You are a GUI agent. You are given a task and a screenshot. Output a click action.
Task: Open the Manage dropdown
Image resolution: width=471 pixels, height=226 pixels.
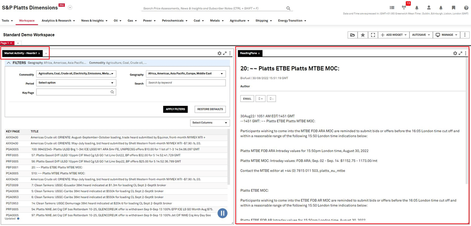click(x=446, y=35)
